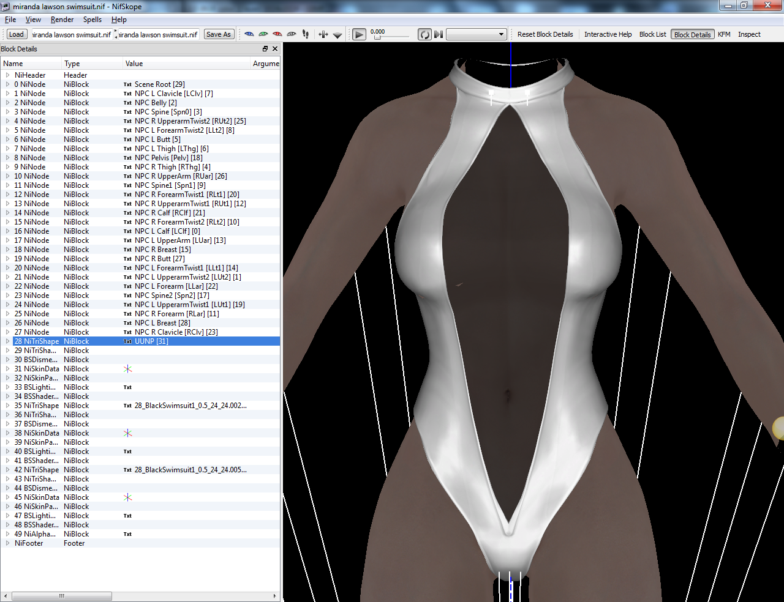The height and width of the screenshot is (602, 784).
Task: Open the File menu
Action: click(10, 20)
